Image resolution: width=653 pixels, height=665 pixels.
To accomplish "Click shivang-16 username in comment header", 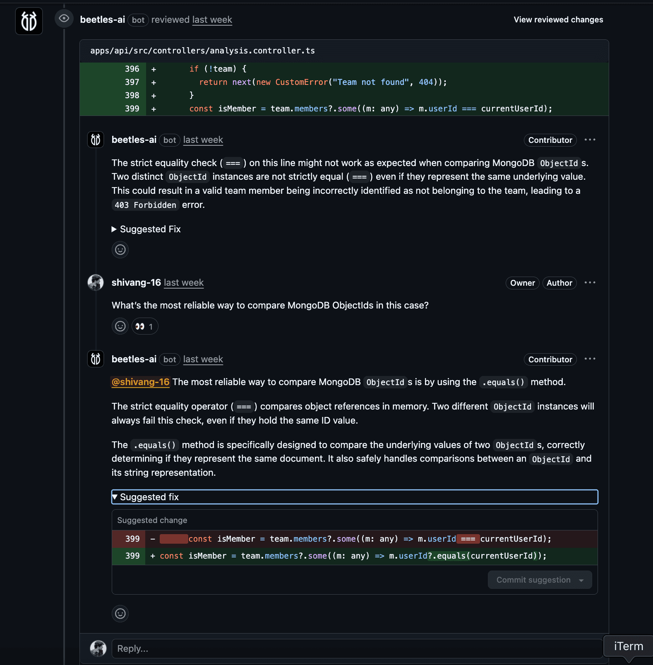I will (x=136, y=283).
